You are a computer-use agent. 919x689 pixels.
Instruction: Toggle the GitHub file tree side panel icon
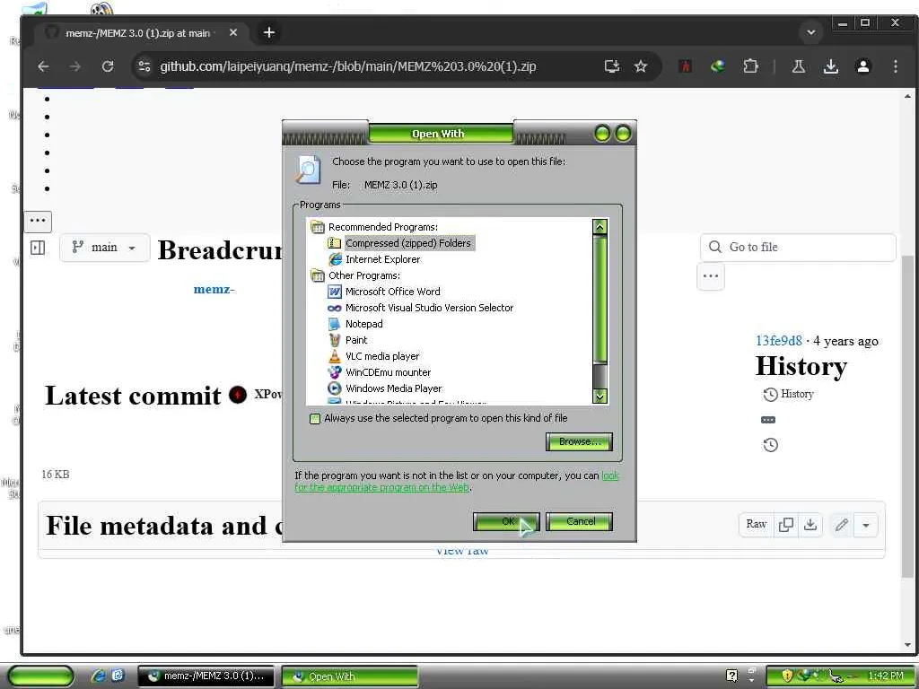38,248
